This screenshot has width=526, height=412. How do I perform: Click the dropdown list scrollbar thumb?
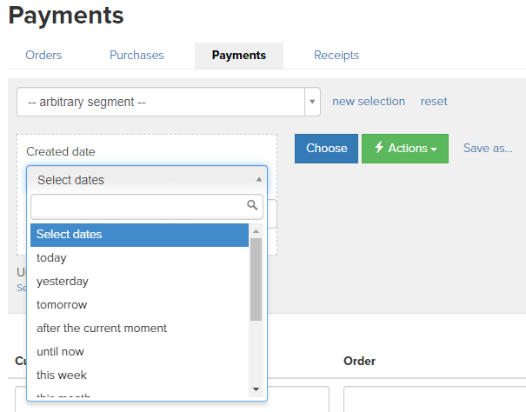(256, 279)
